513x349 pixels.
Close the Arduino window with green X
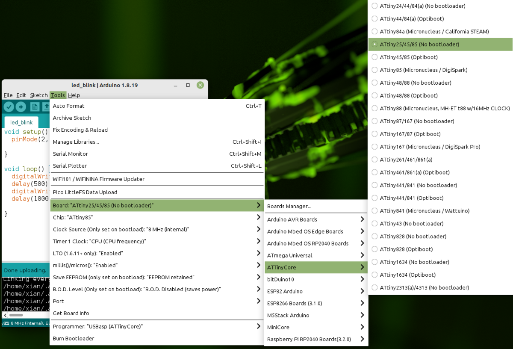200,85
